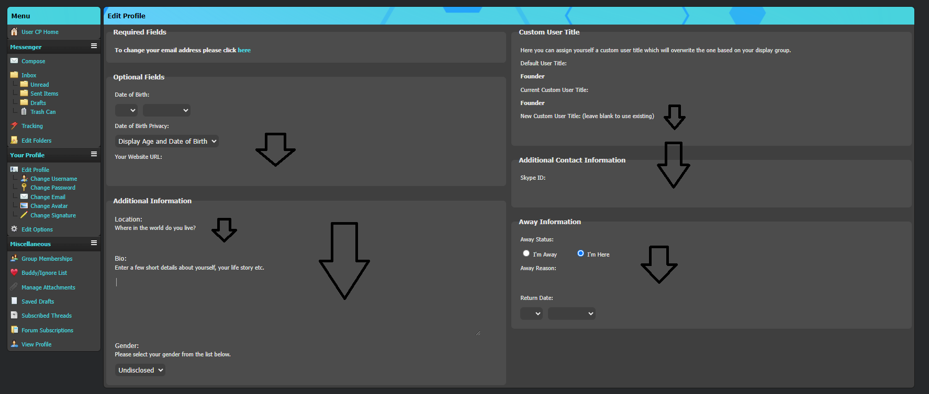Open the Change Password link
Viewport: 929px width, 394px height.
pyautogui.click(x=53, y=188)
